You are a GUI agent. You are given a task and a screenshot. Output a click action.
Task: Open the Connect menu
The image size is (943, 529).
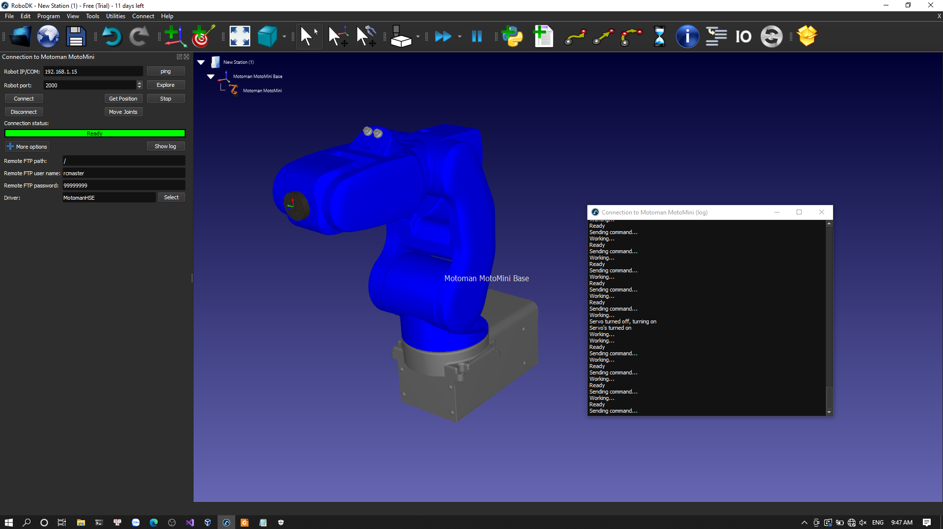[143, 16]
